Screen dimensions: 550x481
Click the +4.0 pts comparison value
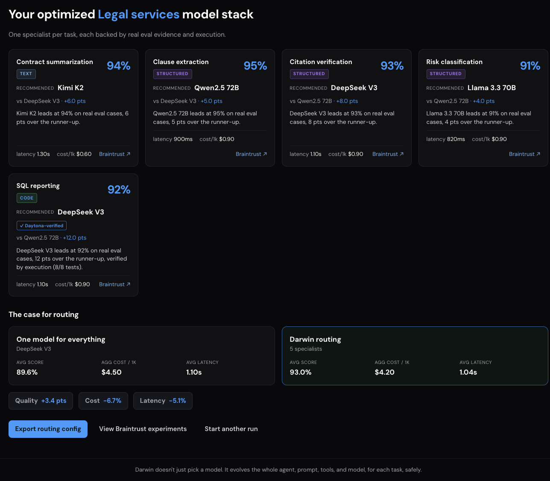pos(484,101)
